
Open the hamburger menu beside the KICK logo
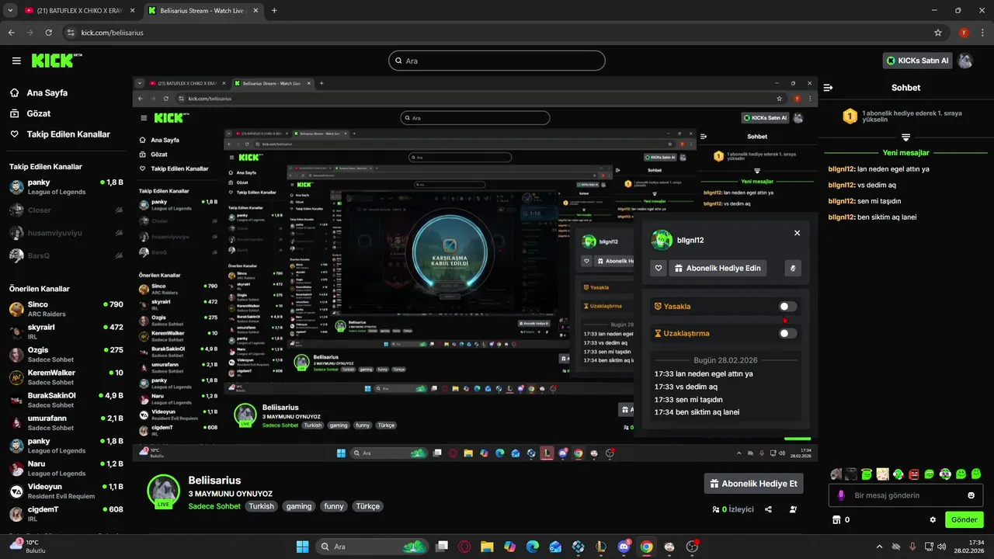pyautogui.click(x=16, y=61)
